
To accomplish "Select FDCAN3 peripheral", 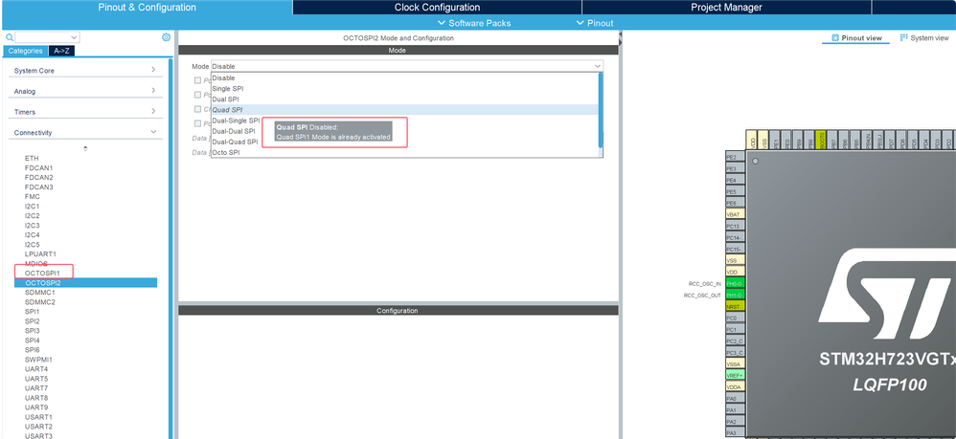I will pyautogui.click(x=39, y=187).
